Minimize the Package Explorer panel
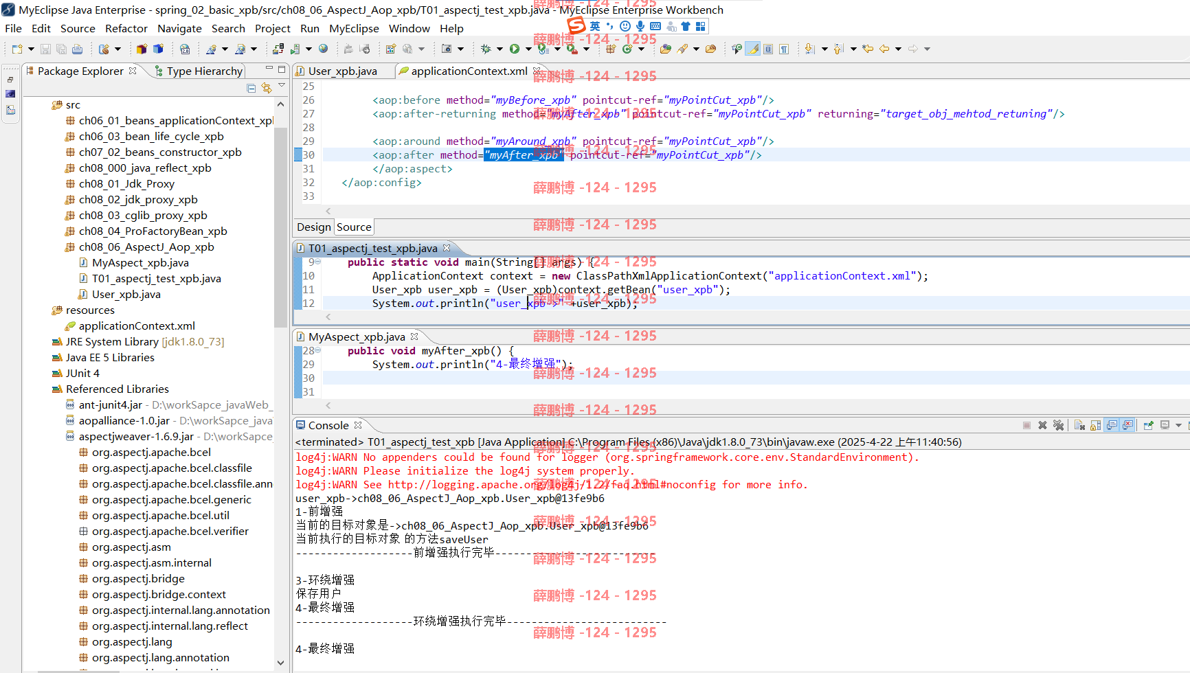 [269, 69]
